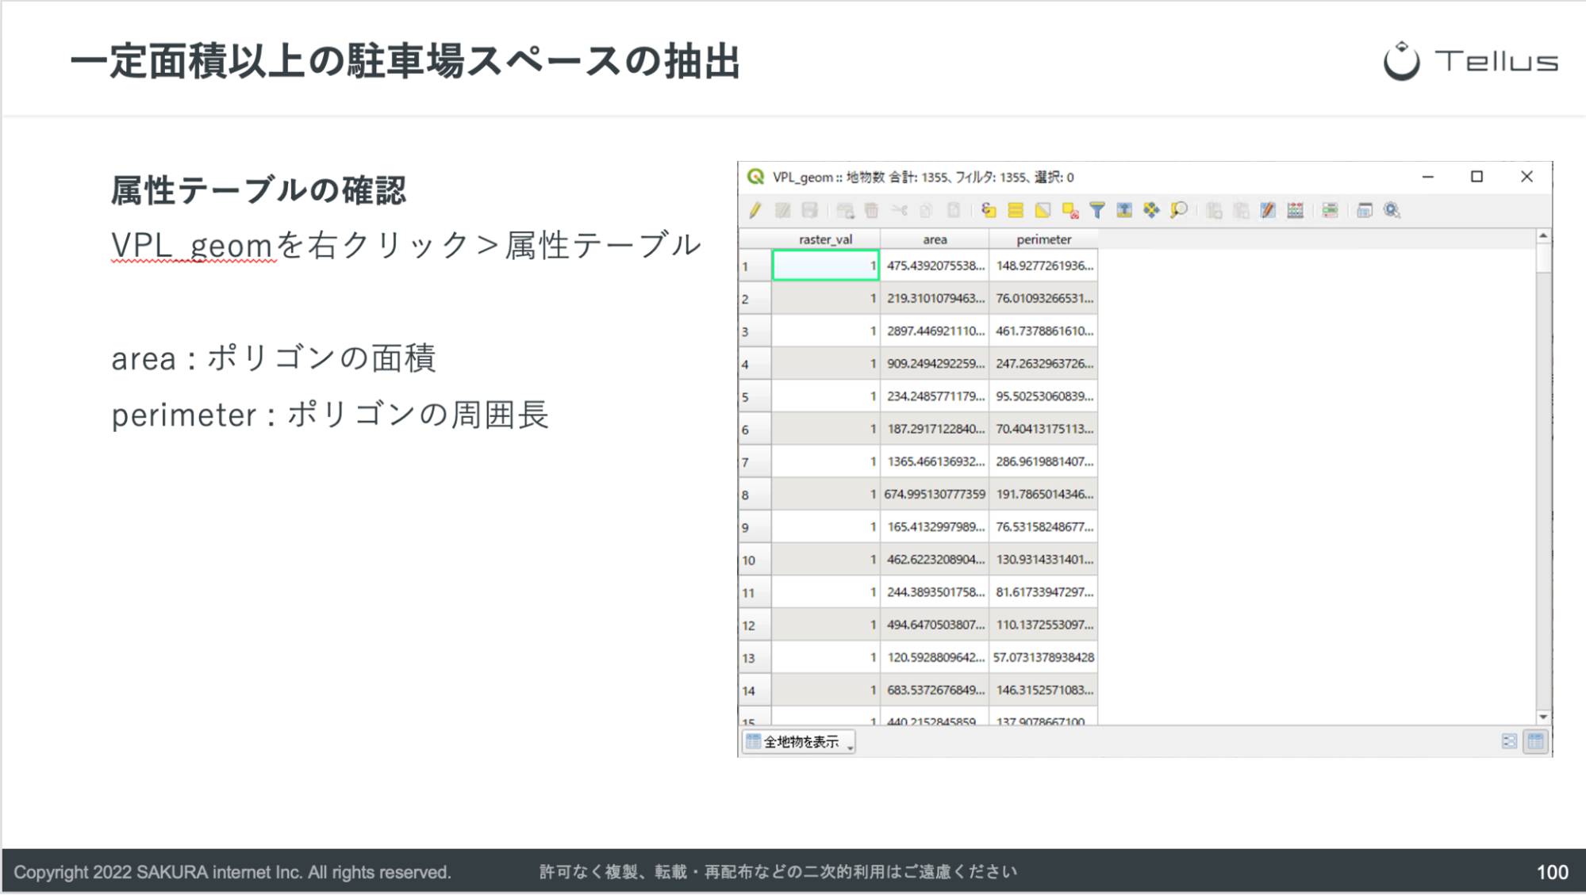Click the table scrollbar down arrow
The height and width of the screenshot is (895, 1586).
coord(1542,717)
